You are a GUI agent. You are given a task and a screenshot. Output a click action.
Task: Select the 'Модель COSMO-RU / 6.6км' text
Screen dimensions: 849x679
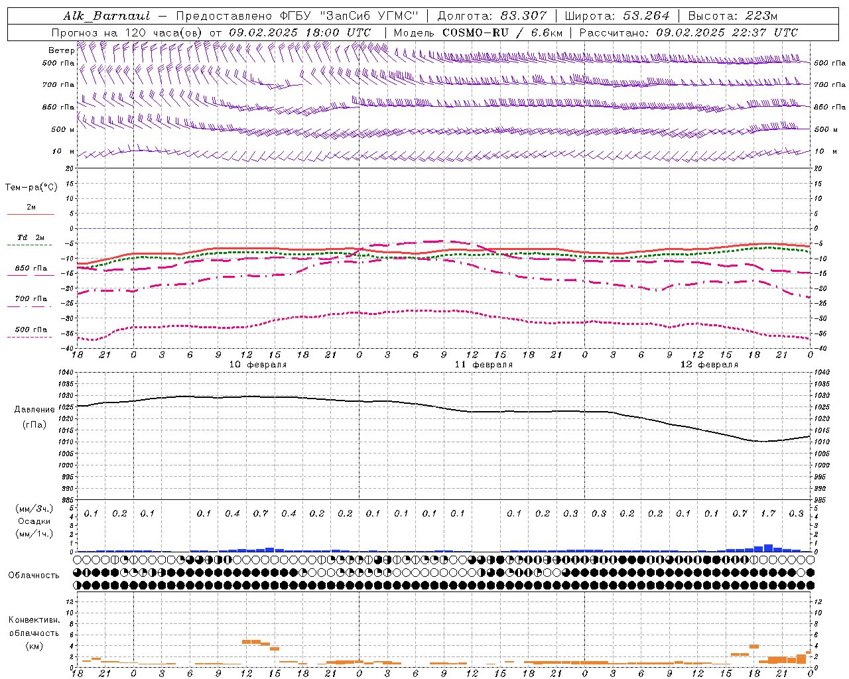[x=478, y=32]
